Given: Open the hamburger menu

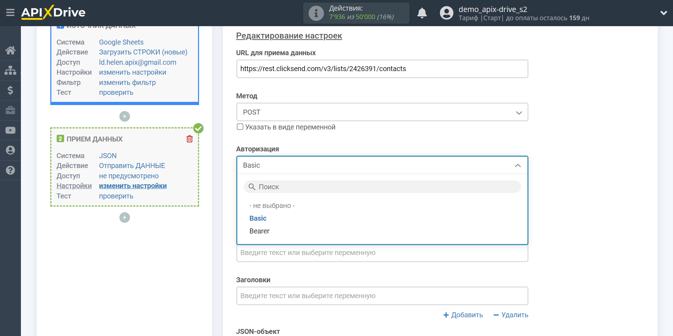Looking at the screenshot, I should coord(10,13).
